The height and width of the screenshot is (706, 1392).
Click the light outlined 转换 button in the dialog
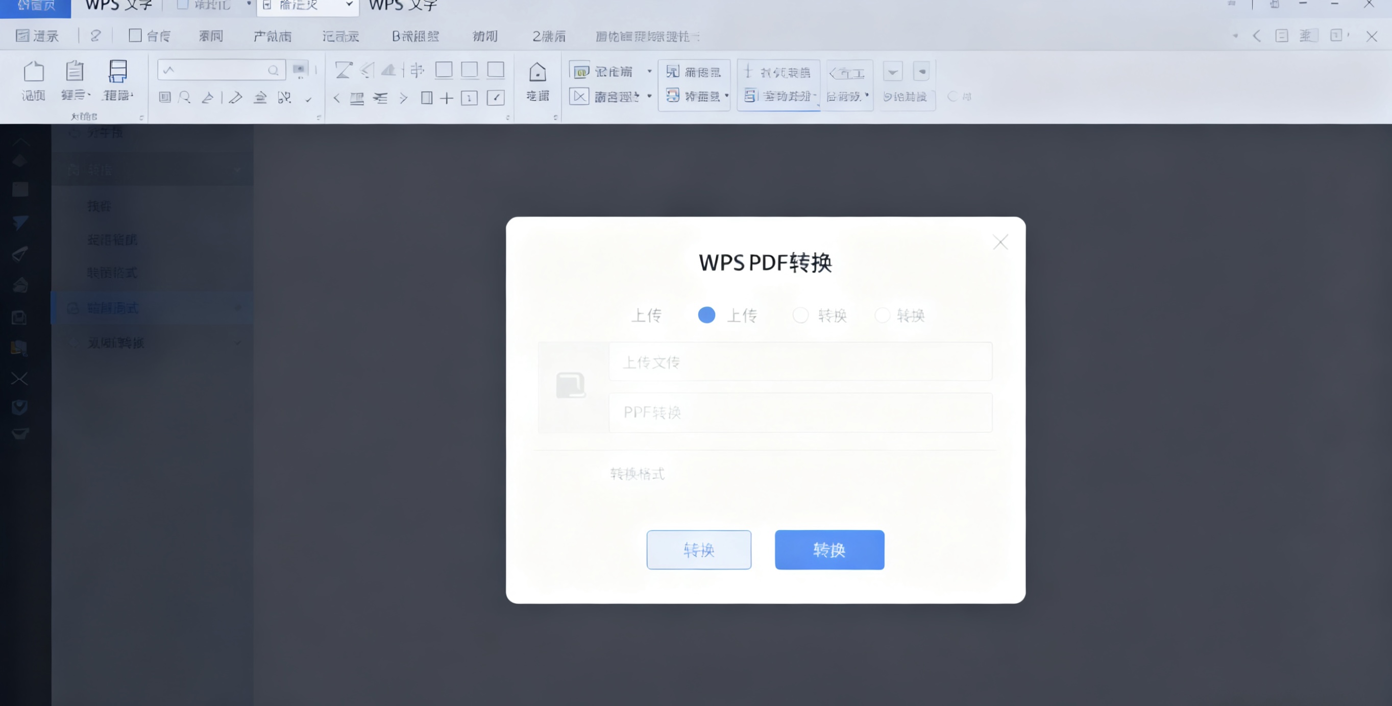699,550
